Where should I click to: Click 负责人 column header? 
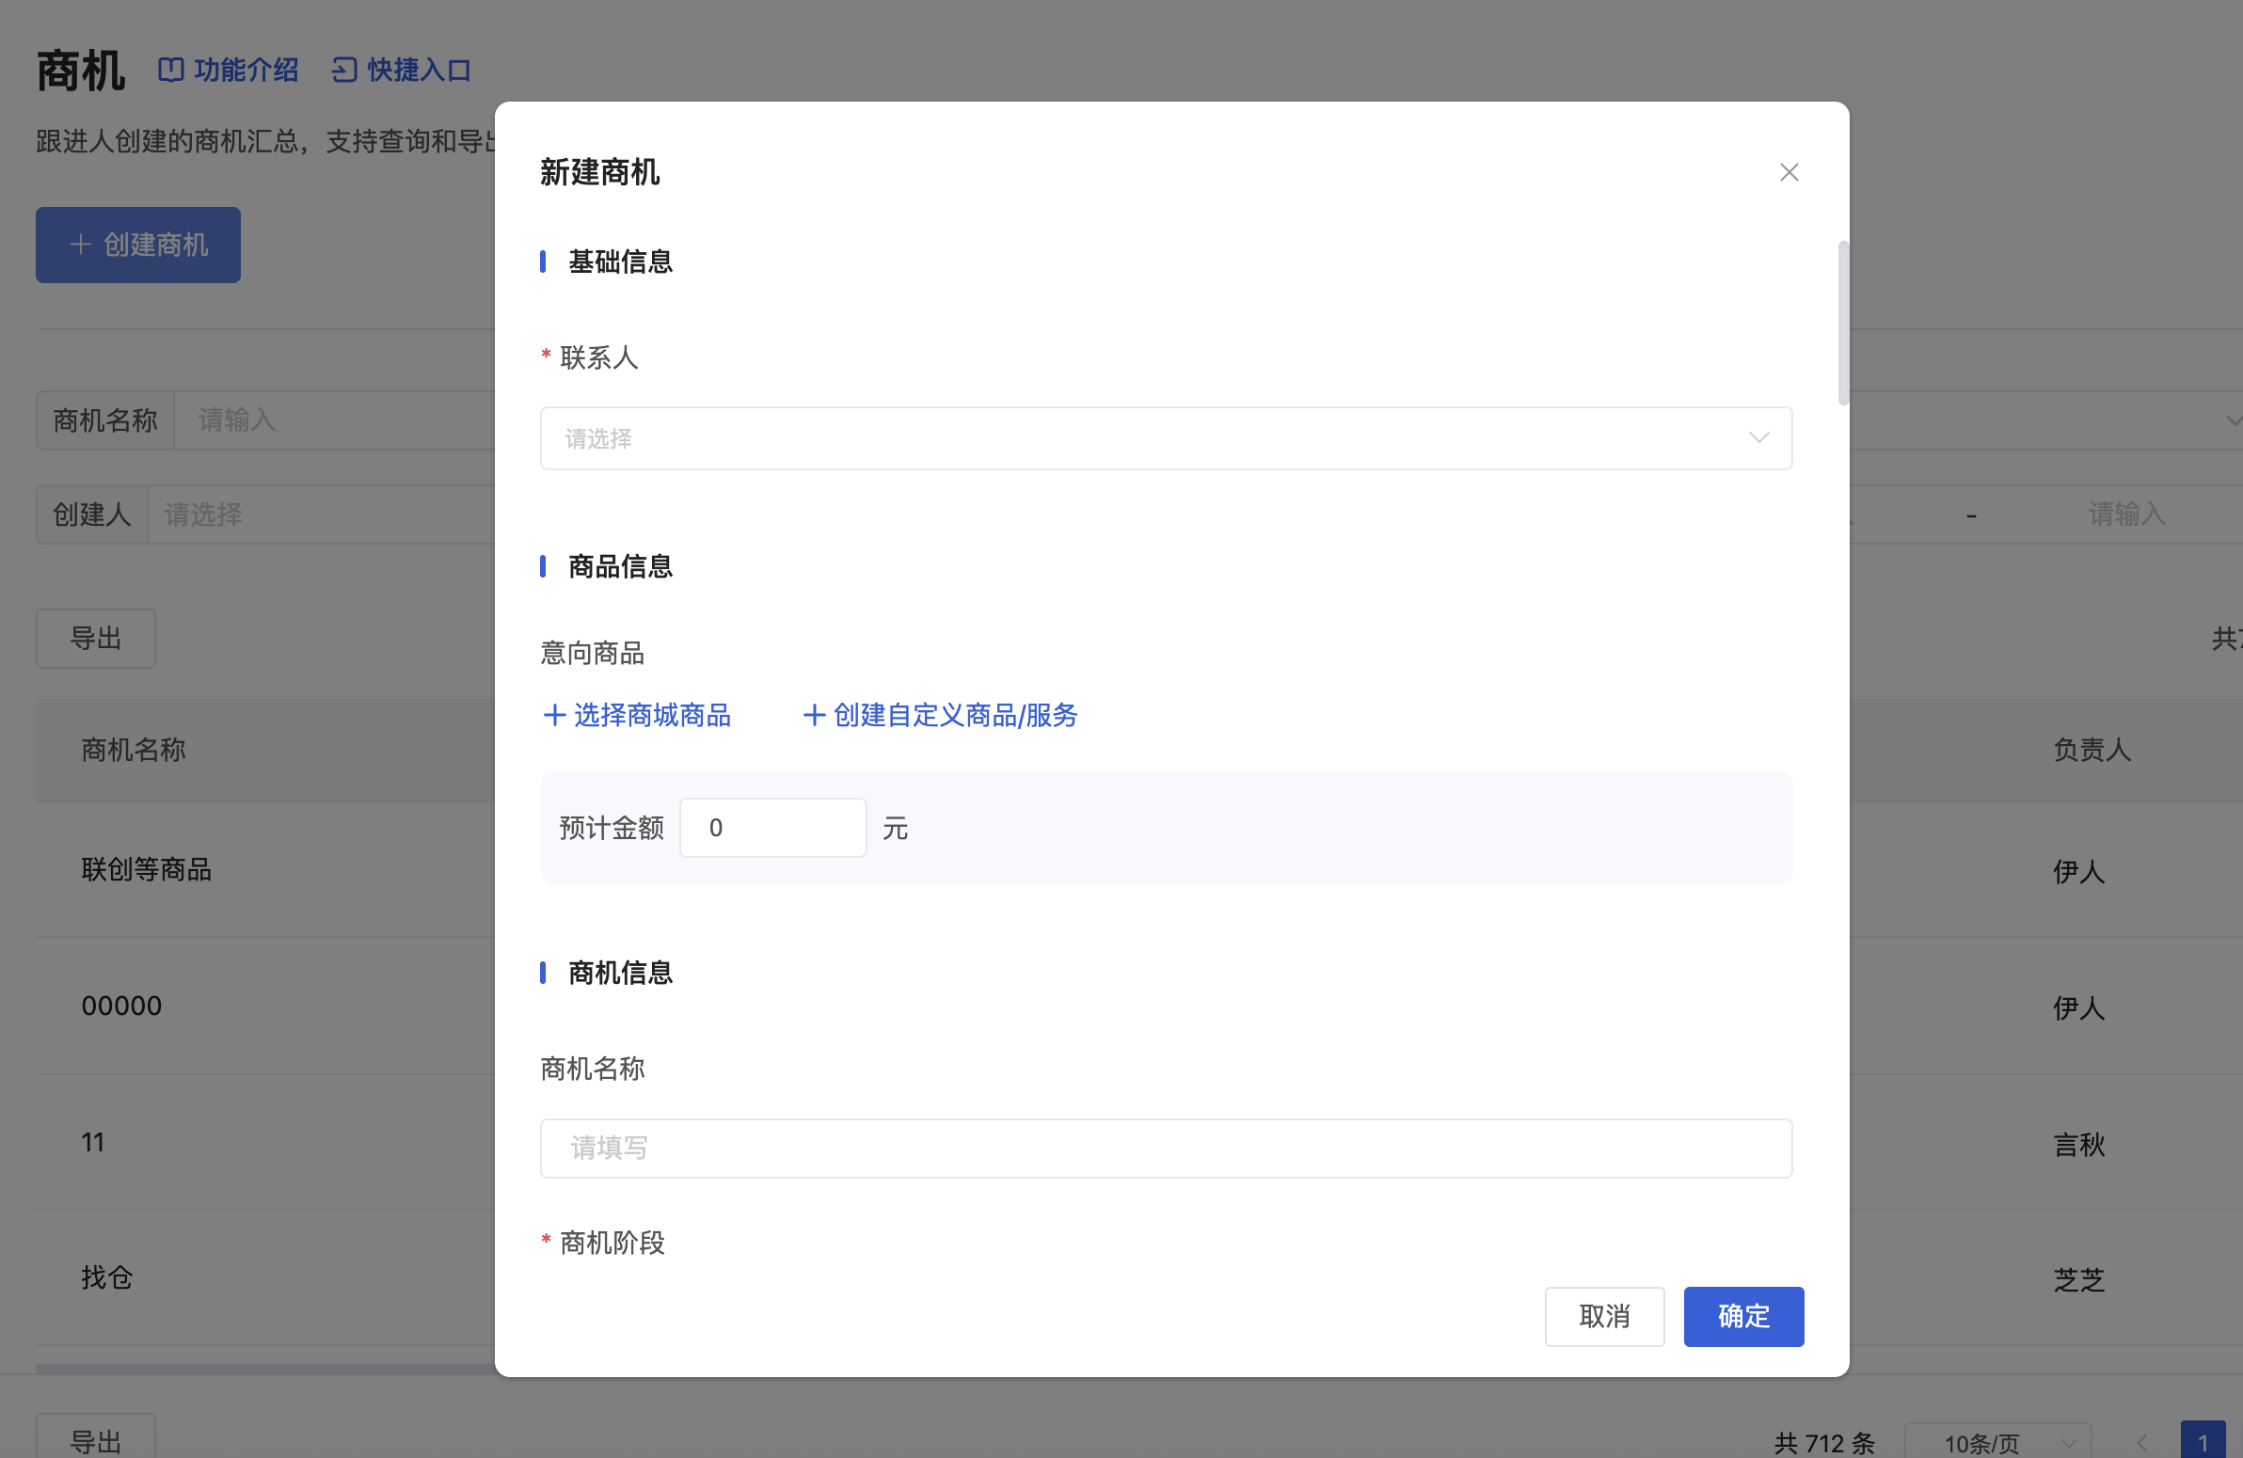pos(2092,751)
